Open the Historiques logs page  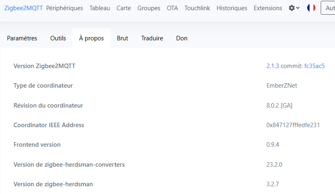click(x=232, y=8)
